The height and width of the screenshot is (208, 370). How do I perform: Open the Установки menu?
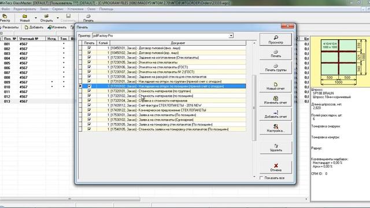(75, 9)
